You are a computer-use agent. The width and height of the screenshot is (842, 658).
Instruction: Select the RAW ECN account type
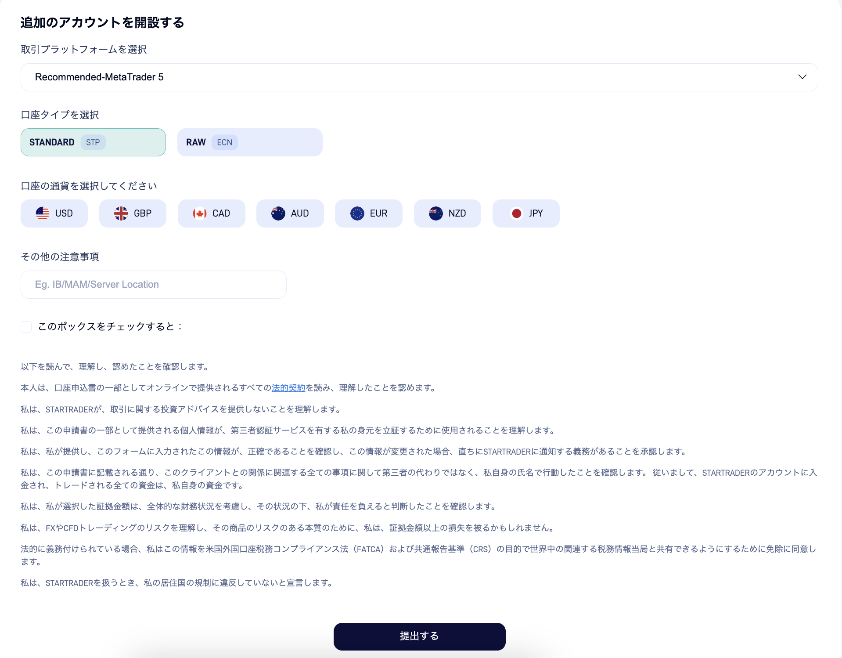pos(250,142)
